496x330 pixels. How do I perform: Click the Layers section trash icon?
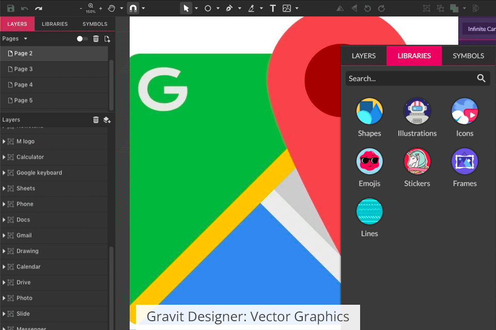coord(96,120)
